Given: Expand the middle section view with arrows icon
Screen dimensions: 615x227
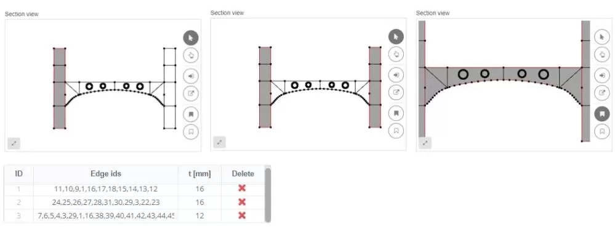Looking at the screenshot, I should [x=220, y=142].
